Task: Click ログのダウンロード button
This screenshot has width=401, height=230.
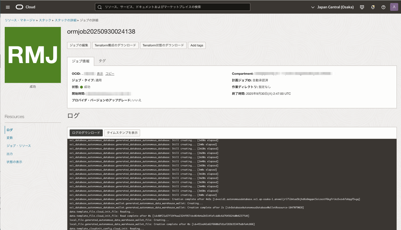Action: coord(86,133)
